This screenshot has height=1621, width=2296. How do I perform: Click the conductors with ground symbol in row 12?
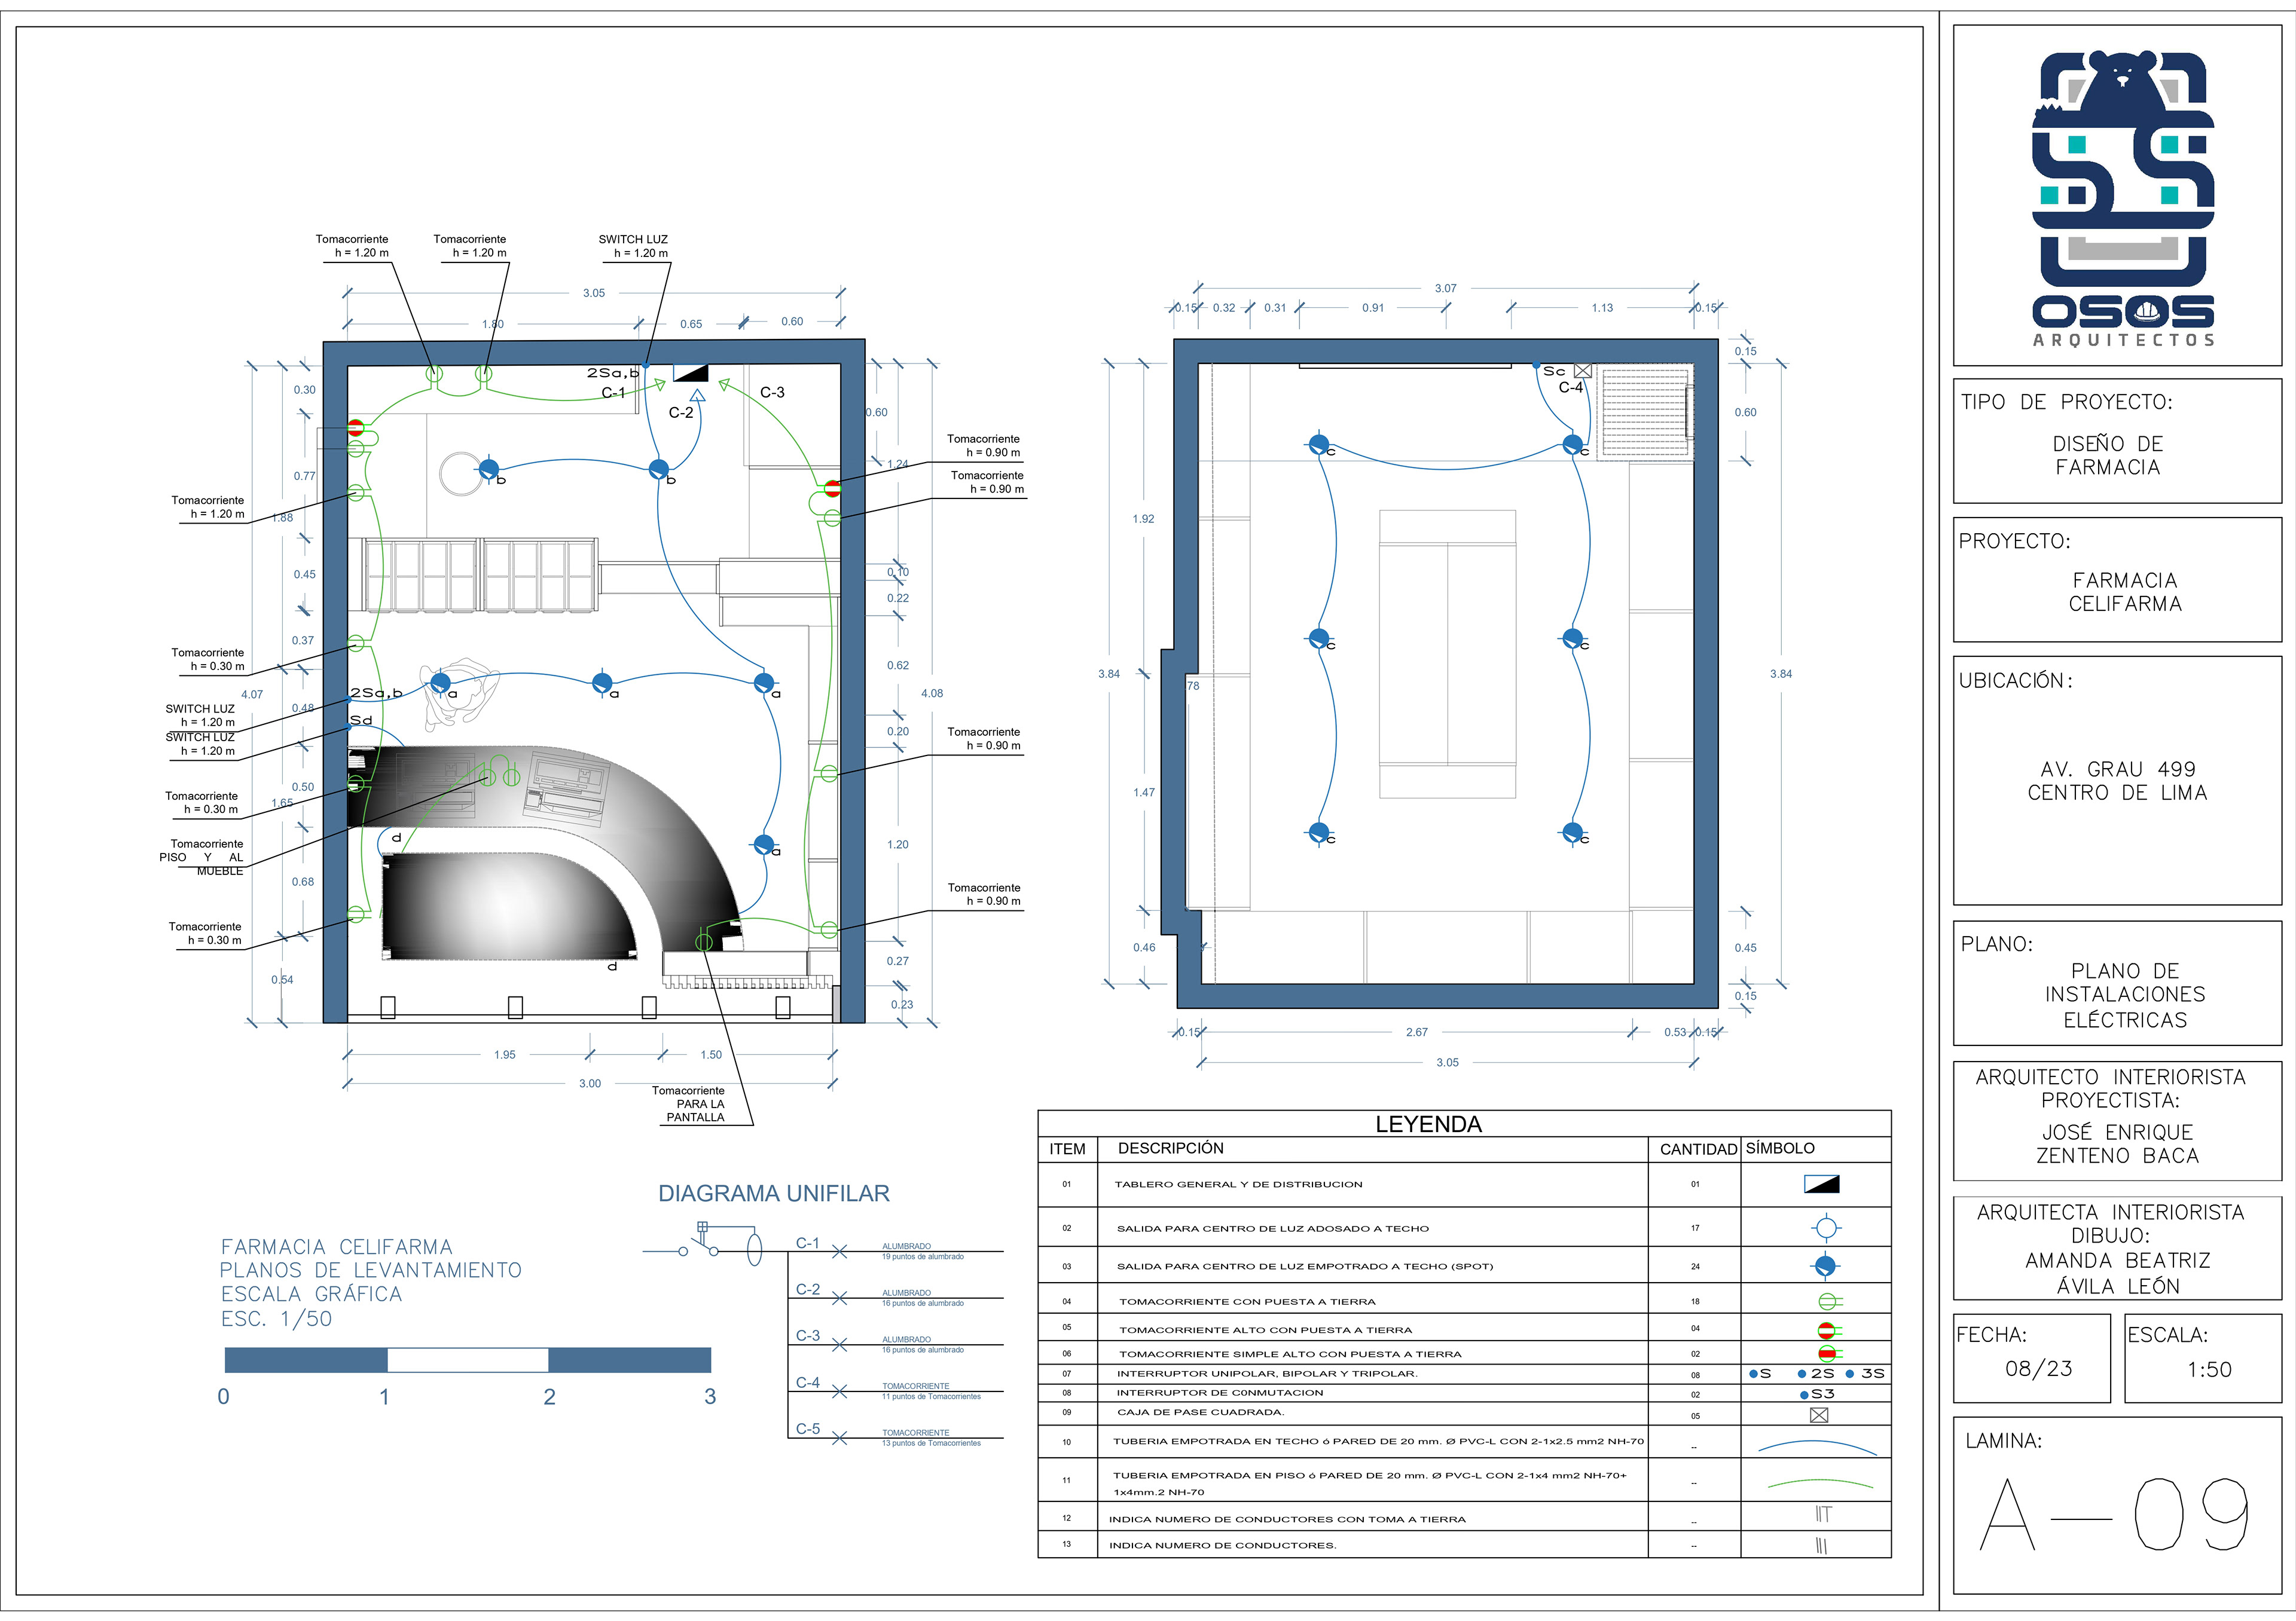(x=1823, y=1514)
